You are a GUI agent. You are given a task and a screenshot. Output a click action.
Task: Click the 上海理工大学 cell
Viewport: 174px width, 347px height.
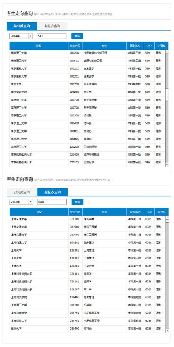[x=19, y=305]
